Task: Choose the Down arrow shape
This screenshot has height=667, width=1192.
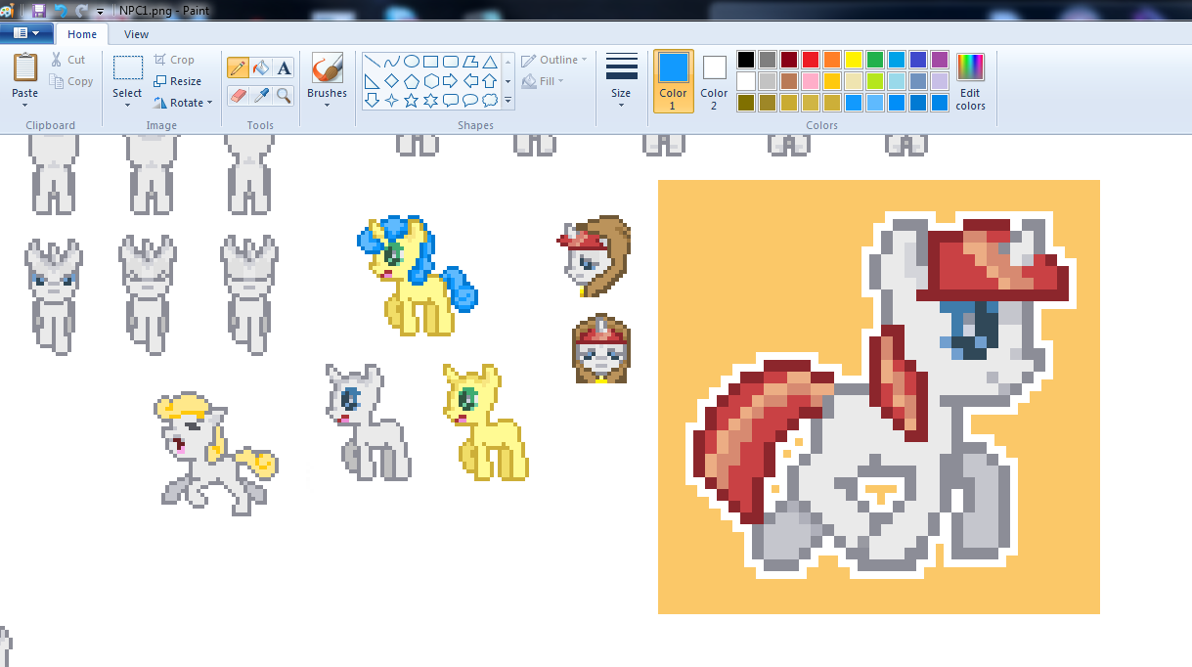Action: pyautogui.click(x=373, y=100)
